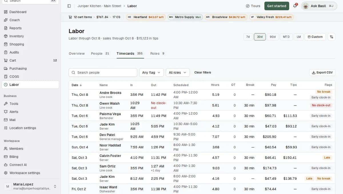Open Isaac Ward's timecard

coord(202,189)
